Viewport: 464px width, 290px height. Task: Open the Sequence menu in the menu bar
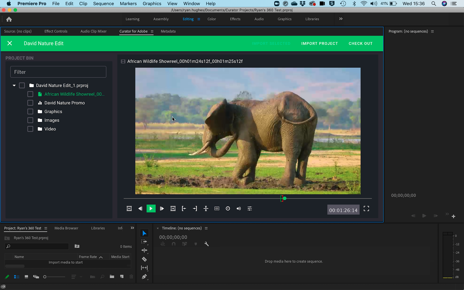[x=104, y=3]
